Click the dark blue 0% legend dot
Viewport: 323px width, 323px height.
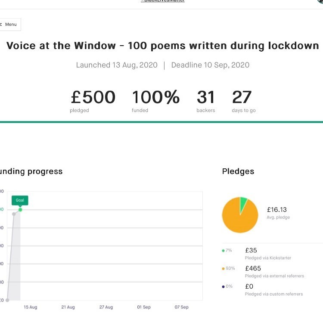click(223, 286)
